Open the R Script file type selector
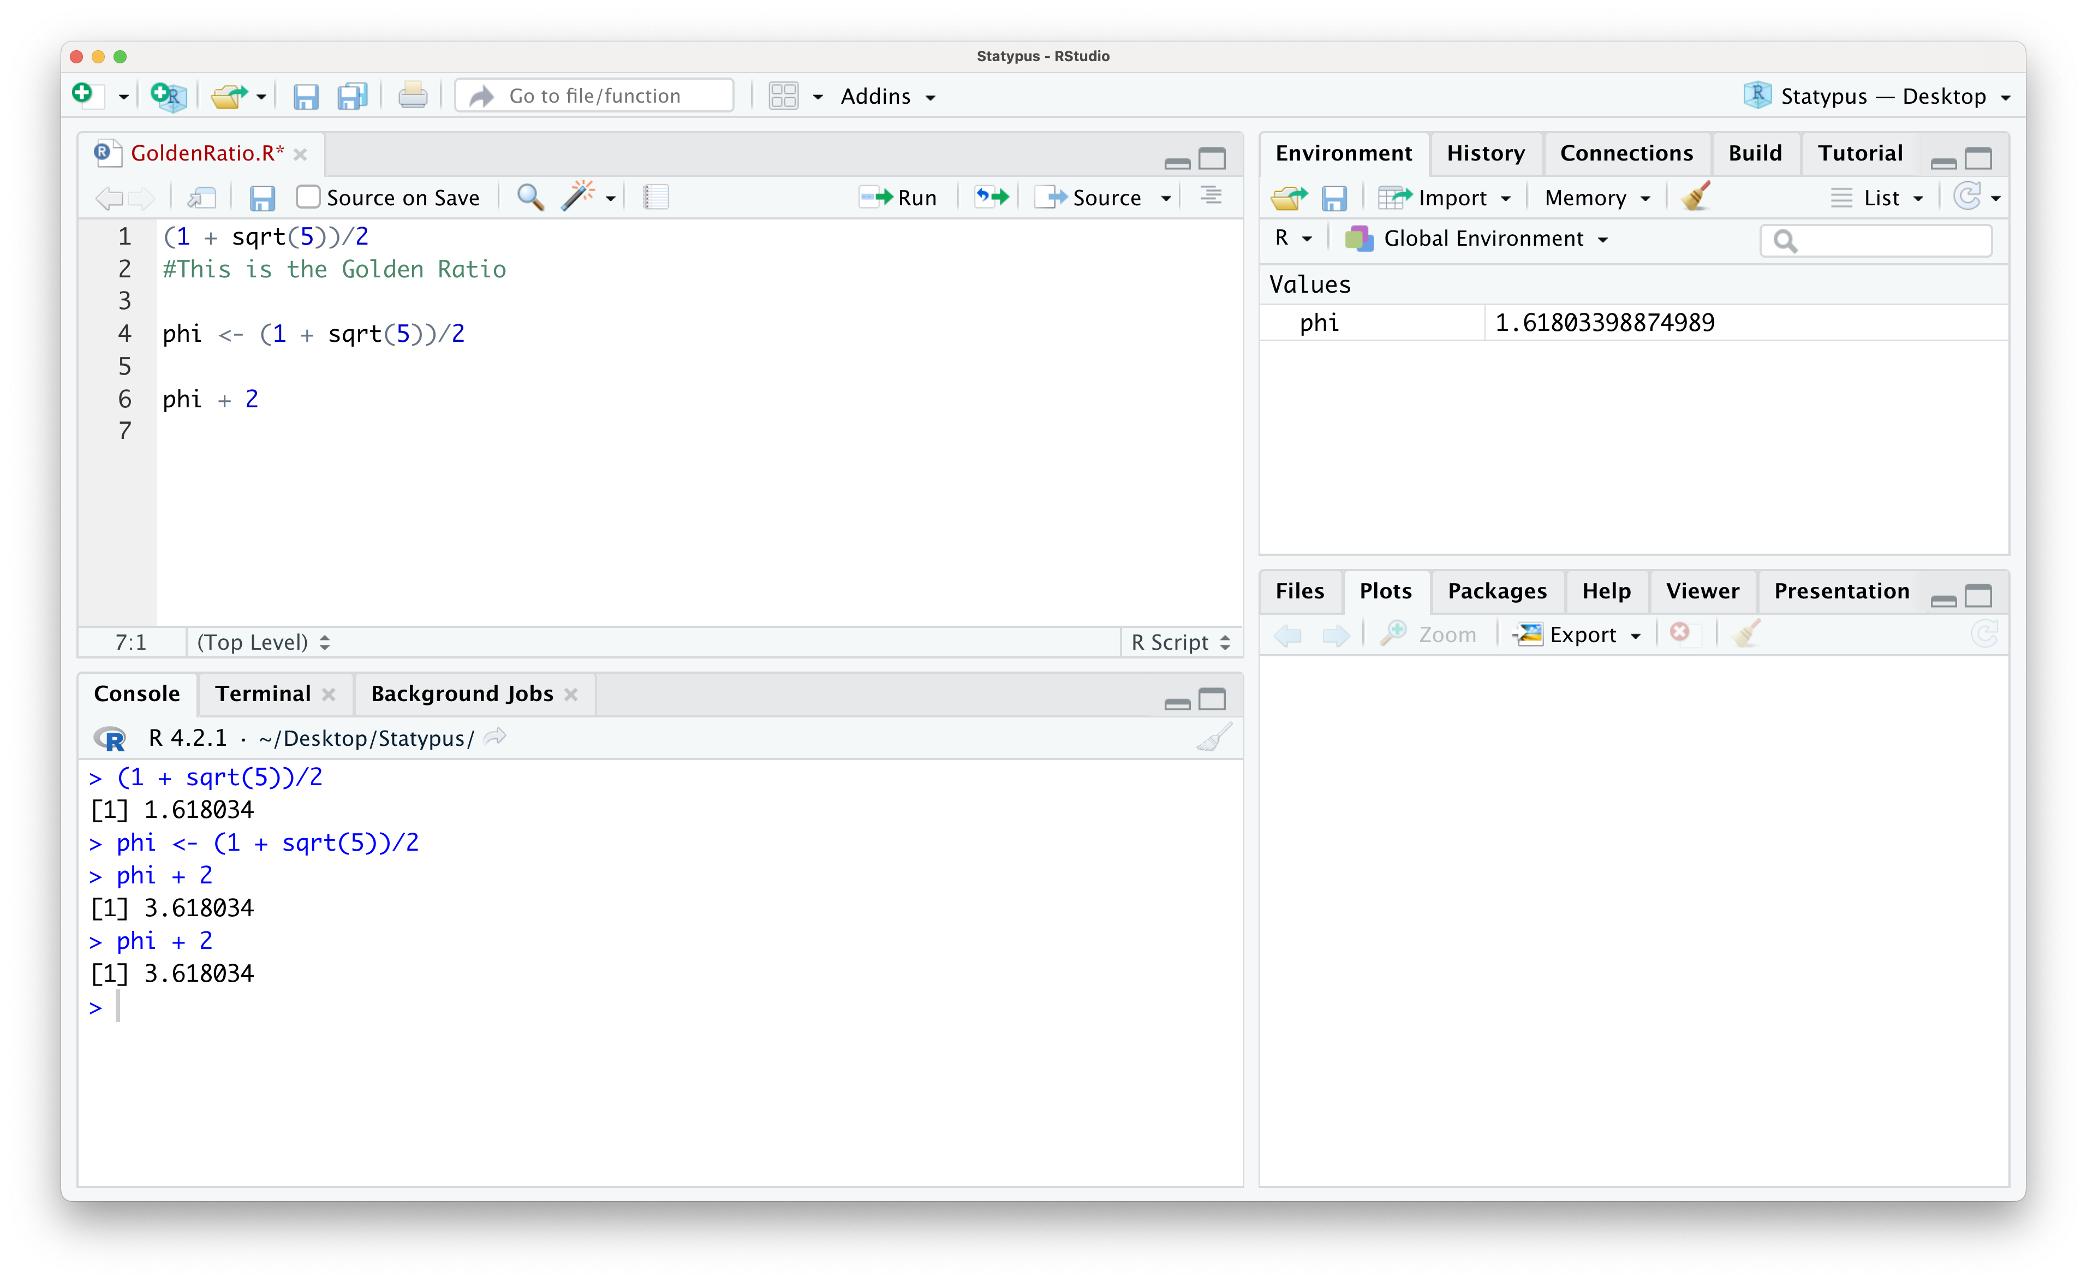Viewport: 2087px width, 1282px height. 1179,642
